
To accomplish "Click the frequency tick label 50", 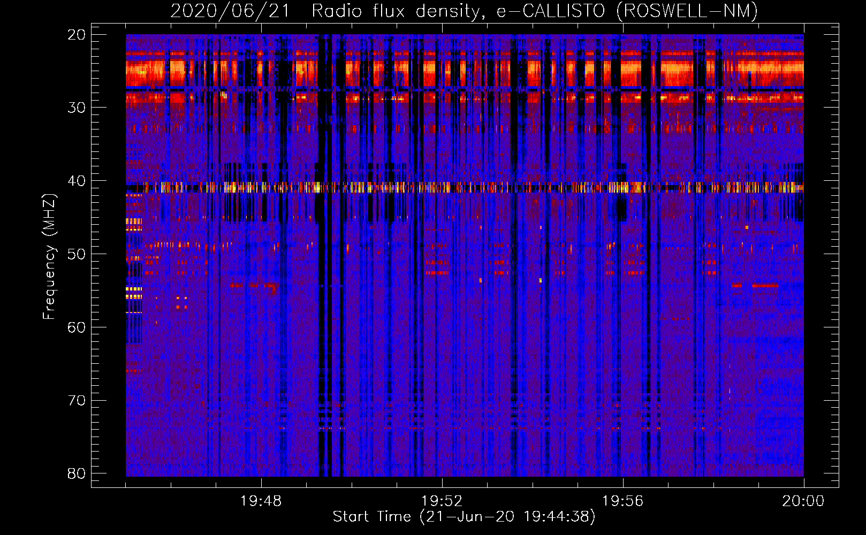I will click(x=77, y=254).
